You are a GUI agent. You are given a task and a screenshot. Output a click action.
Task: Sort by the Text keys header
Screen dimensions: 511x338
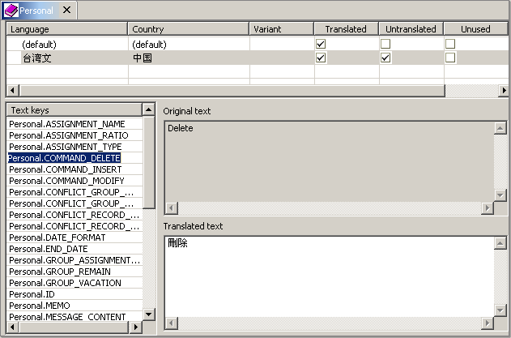tap(75, 109)
